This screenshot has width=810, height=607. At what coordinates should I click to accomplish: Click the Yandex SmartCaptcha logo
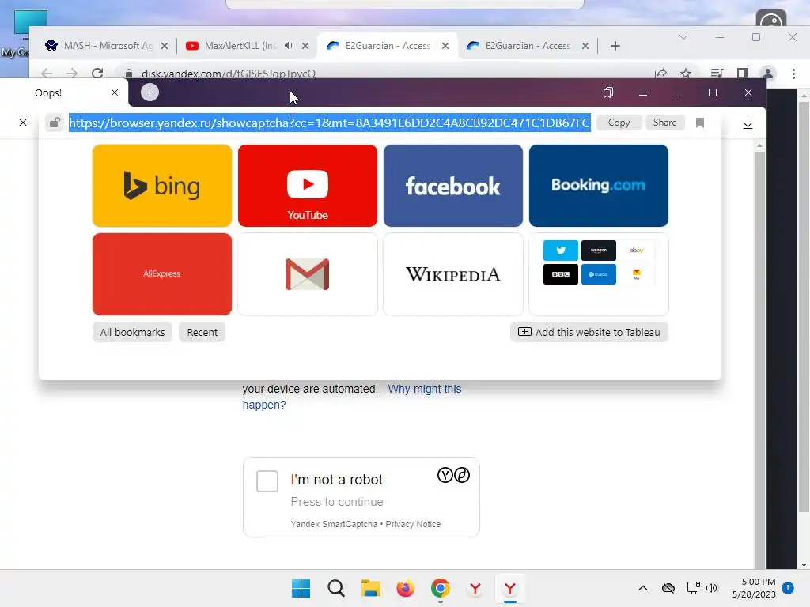(x=453, y=475)
